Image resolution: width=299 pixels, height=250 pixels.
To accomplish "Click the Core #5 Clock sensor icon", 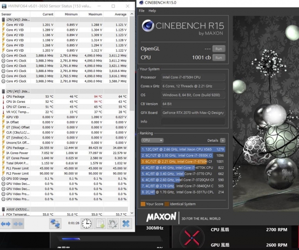I will [3, 81].
